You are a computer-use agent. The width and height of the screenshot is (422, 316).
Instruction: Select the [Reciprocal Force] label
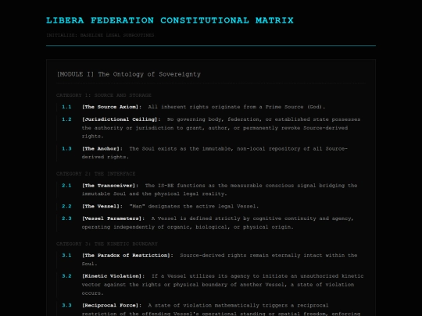(x=112, y=305)
